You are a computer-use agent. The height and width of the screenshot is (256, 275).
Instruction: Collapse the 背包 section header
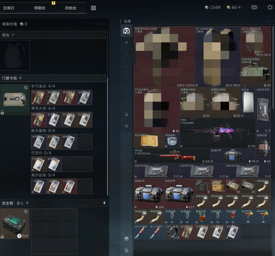(53, 35)
